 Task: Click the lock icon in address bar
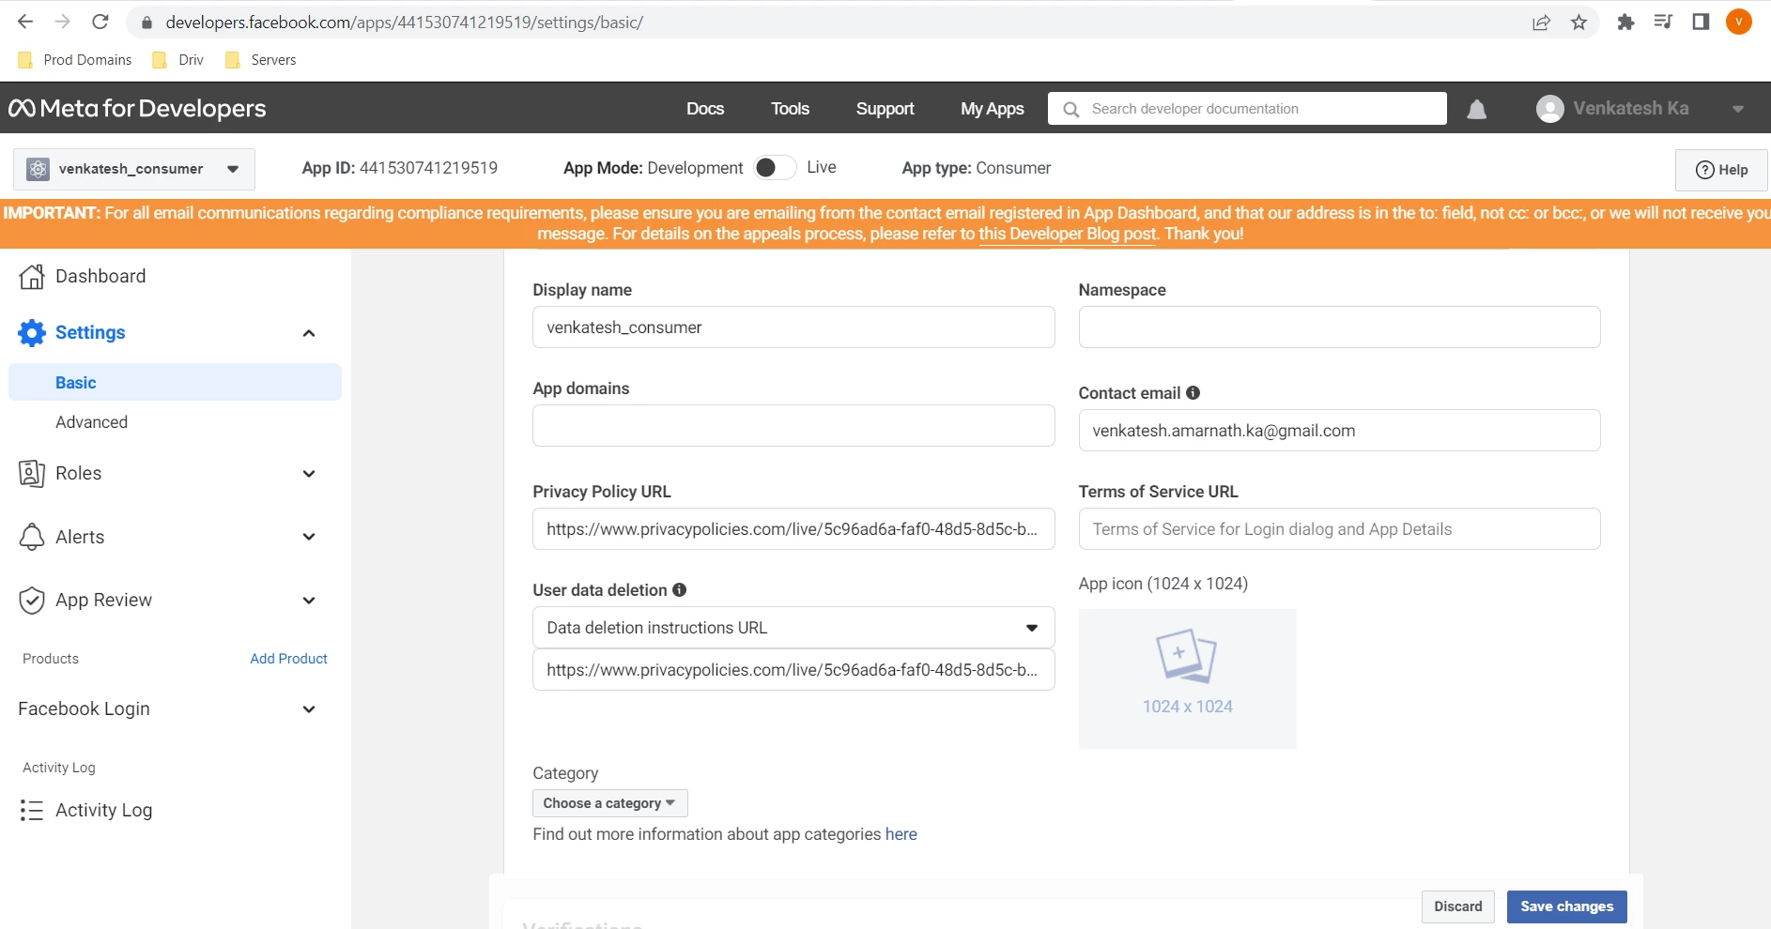146,23
